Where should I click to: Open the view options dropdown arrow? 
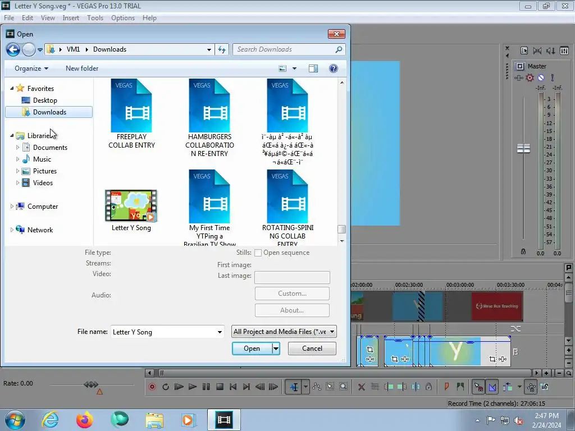coord(294,68)
